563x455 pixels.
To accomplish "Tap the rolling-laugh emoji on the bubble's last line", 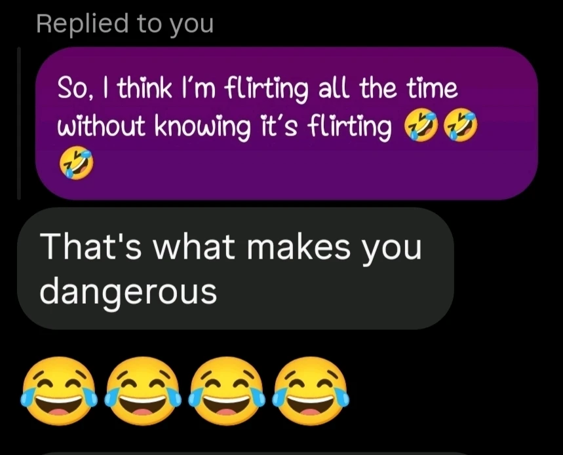I will coord(76,163).
